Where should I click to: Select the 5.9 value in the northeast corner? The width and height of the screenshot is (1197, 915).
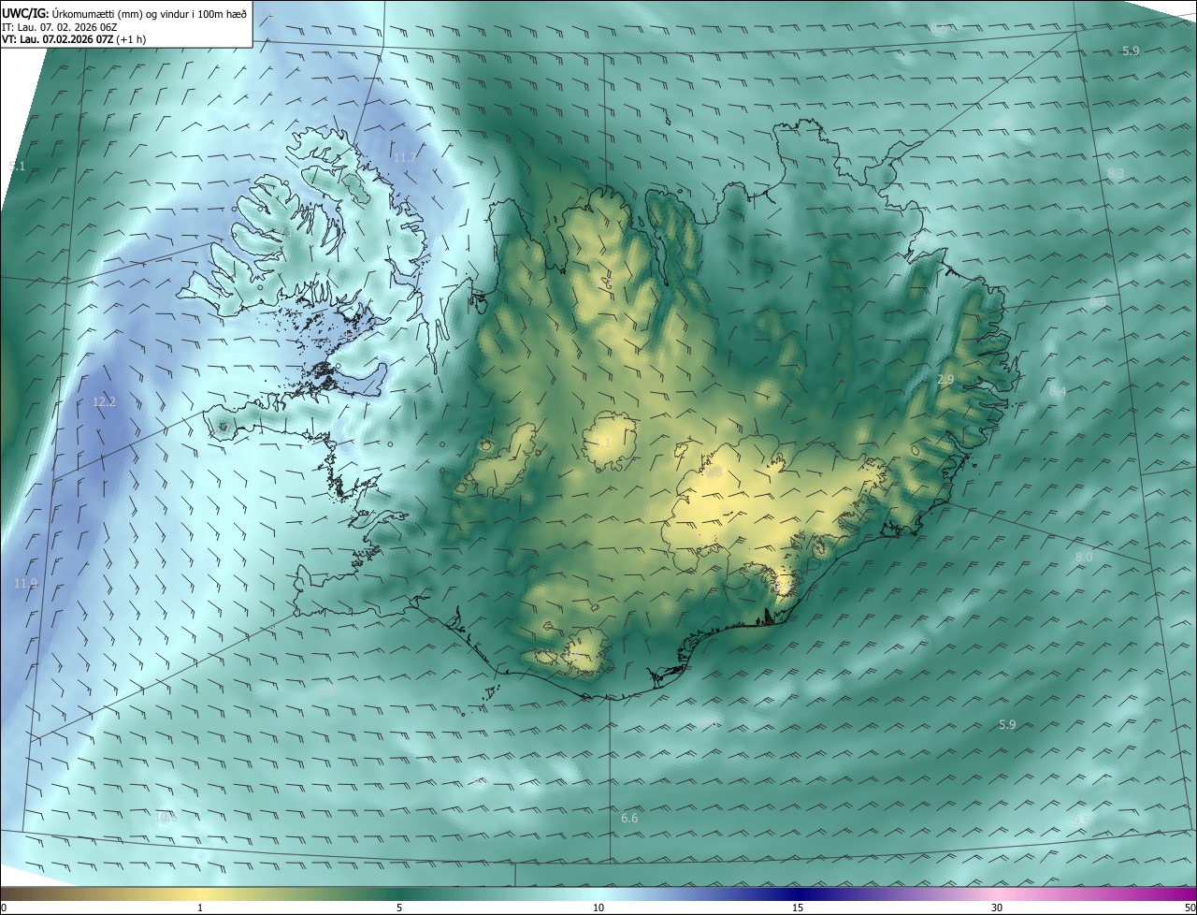[1131, 51]
